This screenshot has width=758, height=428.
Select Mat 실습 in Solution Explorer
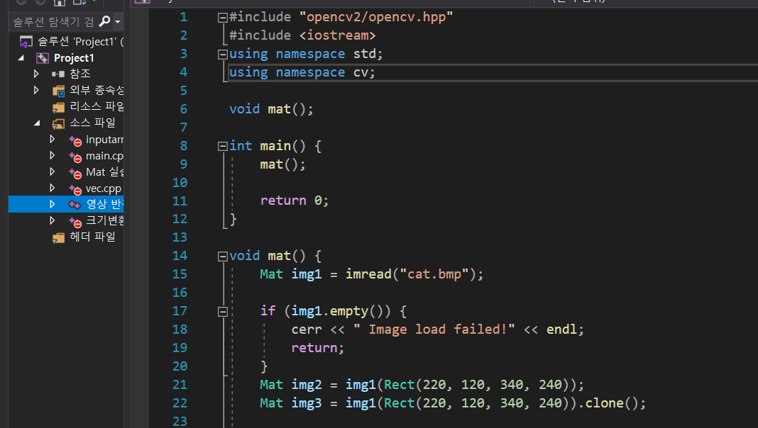(104, 171)
